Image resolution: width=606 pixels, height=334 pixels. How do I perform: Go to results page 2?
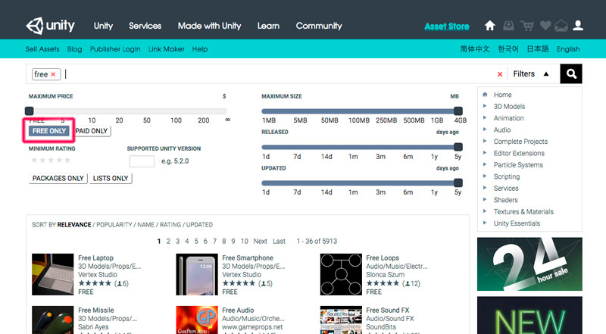tap(168, 241)
